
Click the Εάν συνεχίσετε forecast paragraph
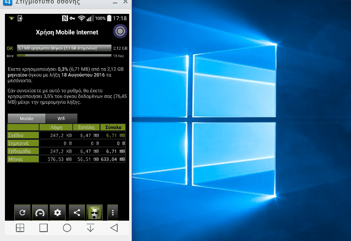point(67,96)
